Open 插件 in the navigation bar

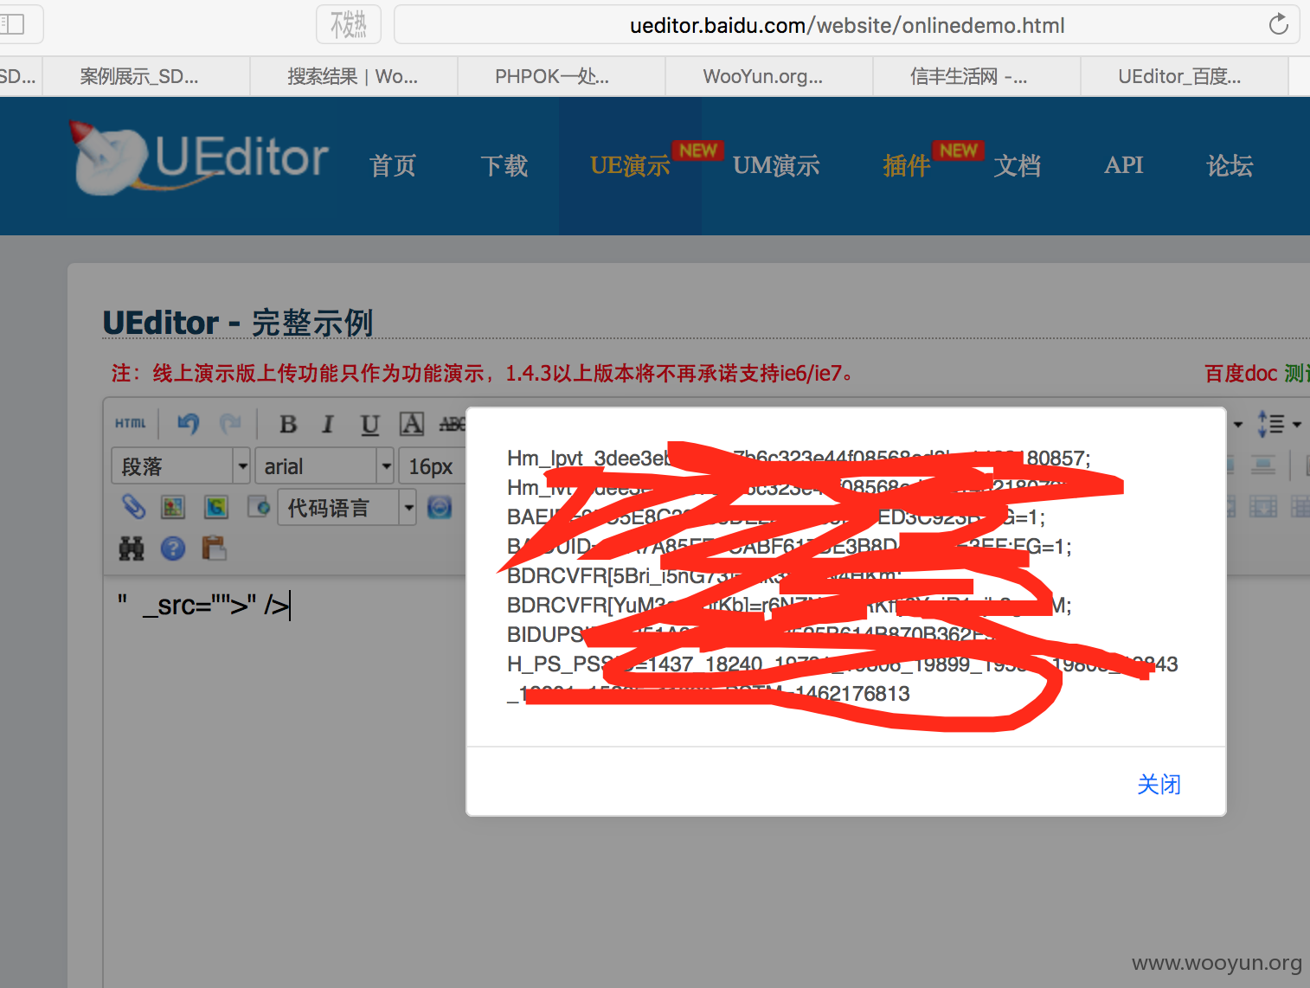(906, 165)
